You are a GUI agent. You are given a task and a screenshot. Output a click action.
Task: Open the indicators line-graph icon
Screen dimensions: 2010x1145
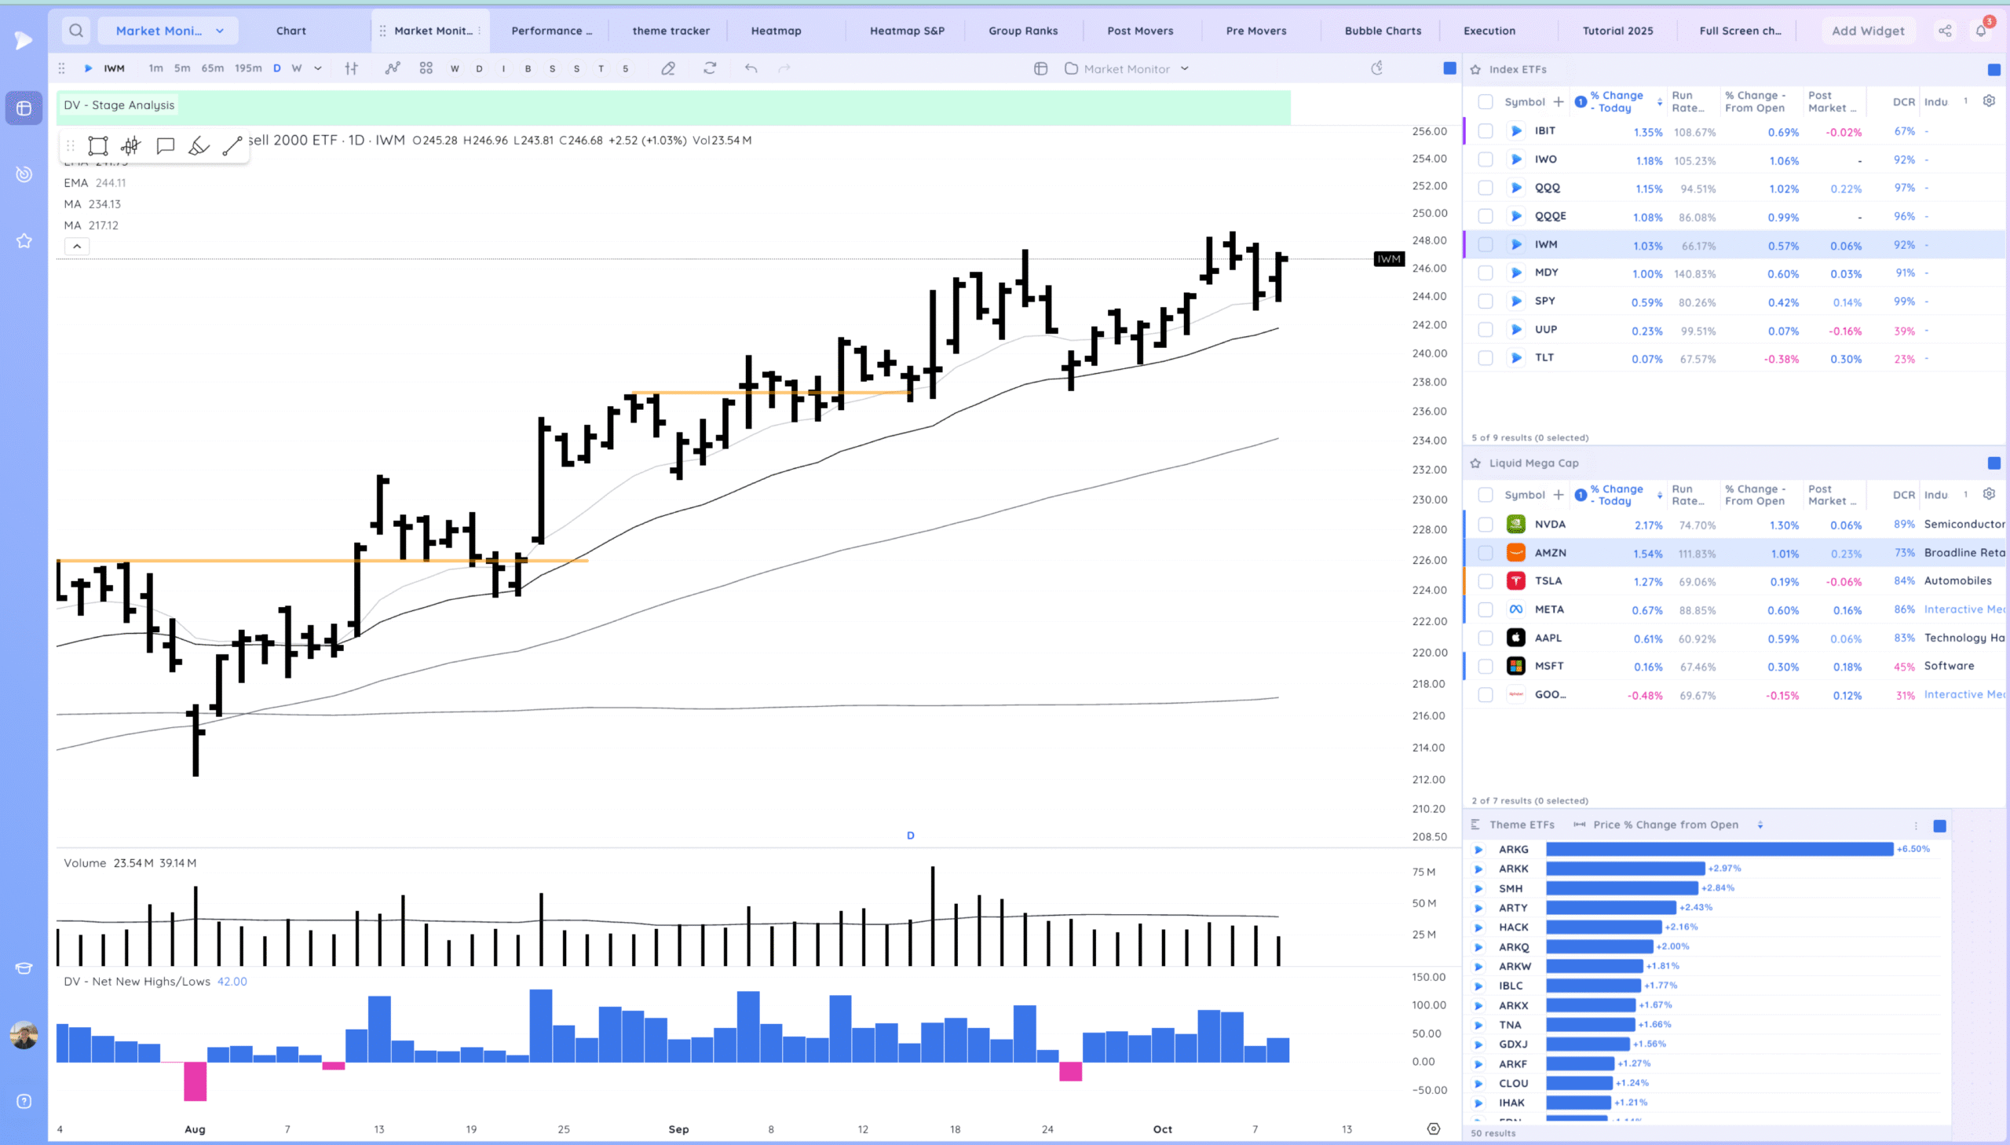tap(393, 68)
